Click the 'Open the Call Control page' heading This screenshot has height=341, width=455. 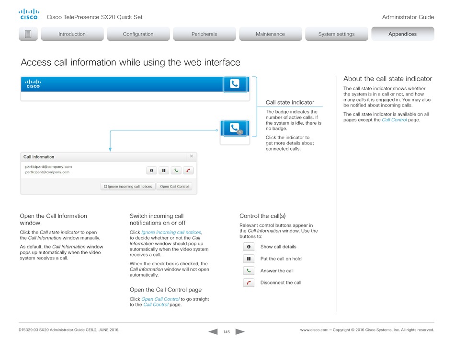pyautogui.click(x=166, y=290)
